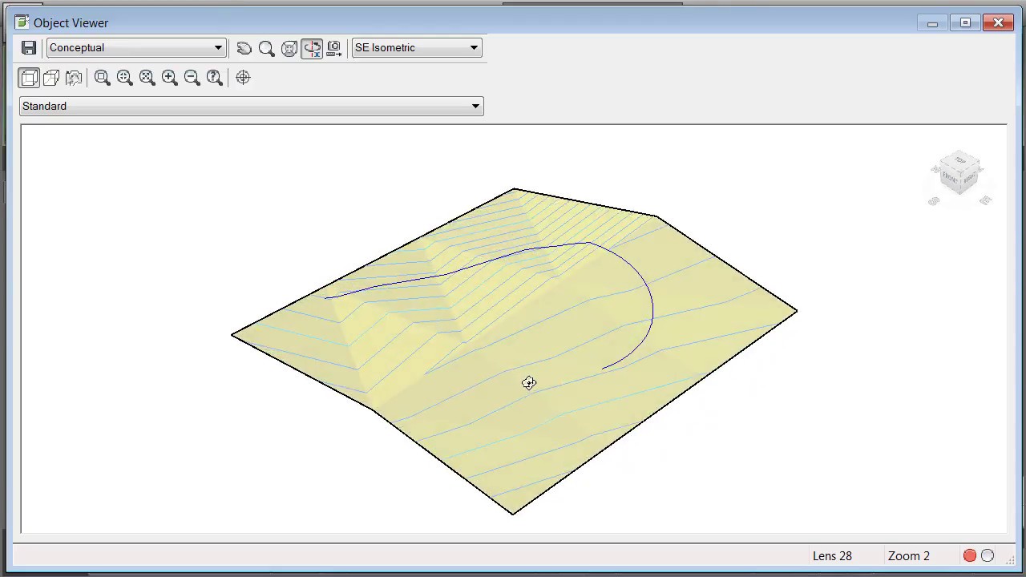Viewport: 1026px width, 577px height.
Task: Expand the Standard dropdown list
Action: point(252,107)
